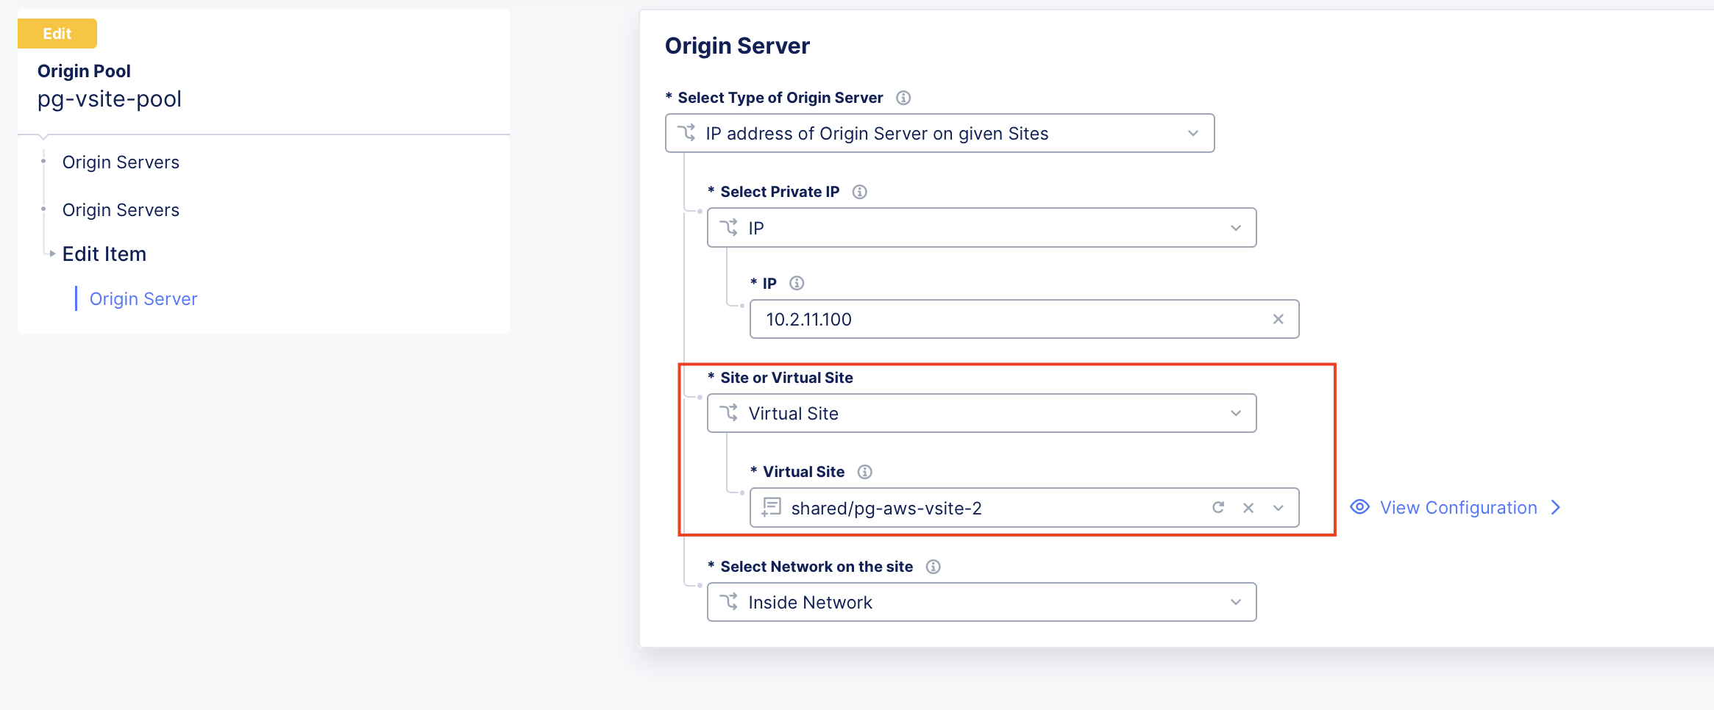Refresh the Virtual Site options list
This screenshot has height=710, width=1714.
1219,507
